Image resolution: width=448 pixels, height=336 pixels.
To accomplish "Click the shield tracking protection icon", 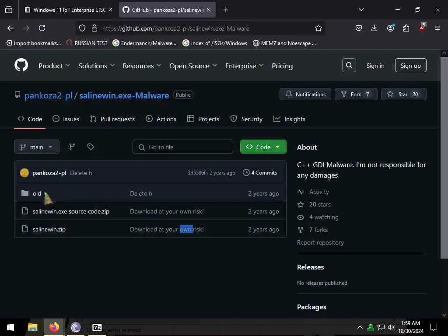I will tap(82, 28).
